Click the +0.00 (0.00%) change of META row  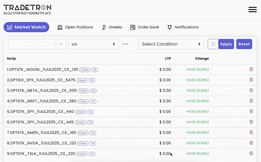(197, 91)
